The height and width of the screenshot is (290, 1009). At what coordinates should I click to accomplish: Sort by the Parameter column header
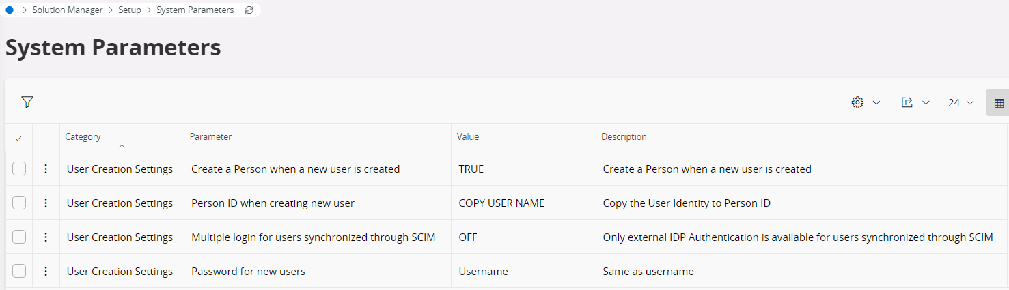[210, 137]
